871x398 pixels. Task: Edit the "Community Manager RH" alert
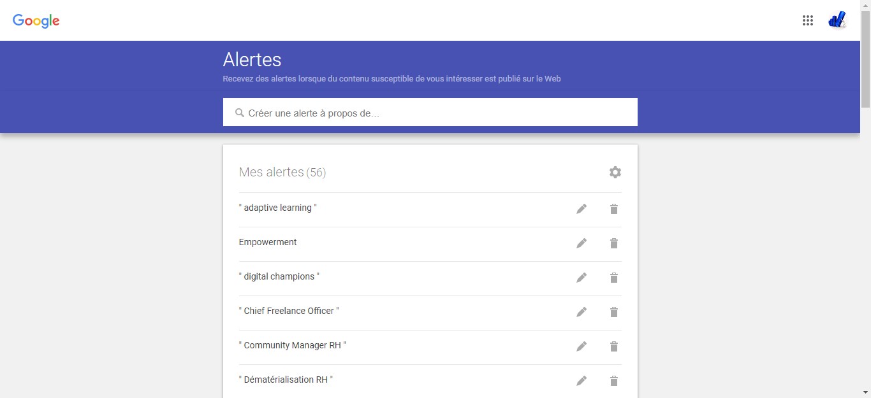tap(582, 346)
